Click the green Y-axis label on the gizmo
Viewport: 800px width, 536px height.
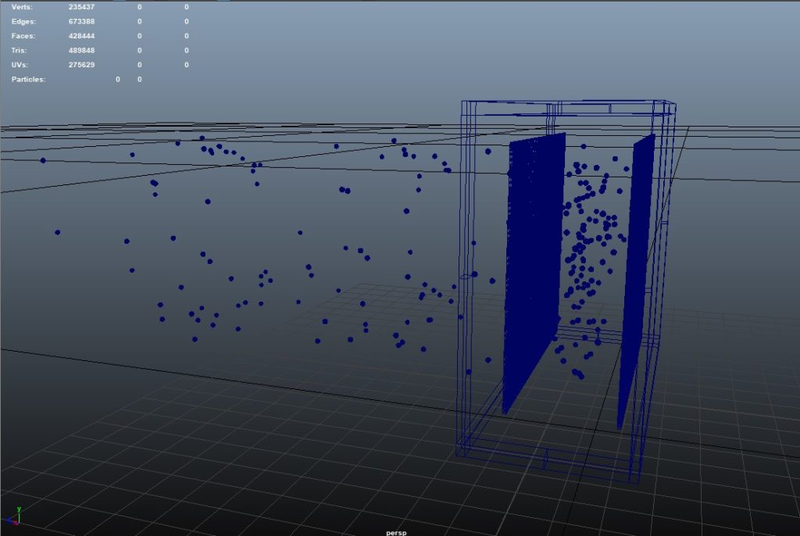point(19,509)
